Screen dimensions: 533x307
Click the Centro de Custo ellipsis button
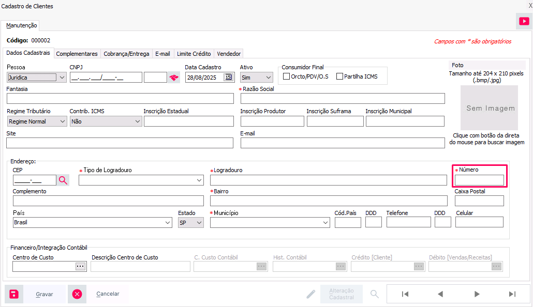tap(80, 266)
